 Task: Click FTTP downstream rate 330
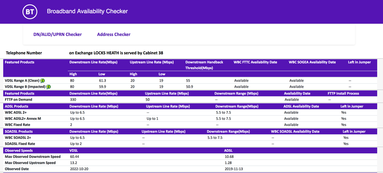pyautogui.click(x=73, y=100)
